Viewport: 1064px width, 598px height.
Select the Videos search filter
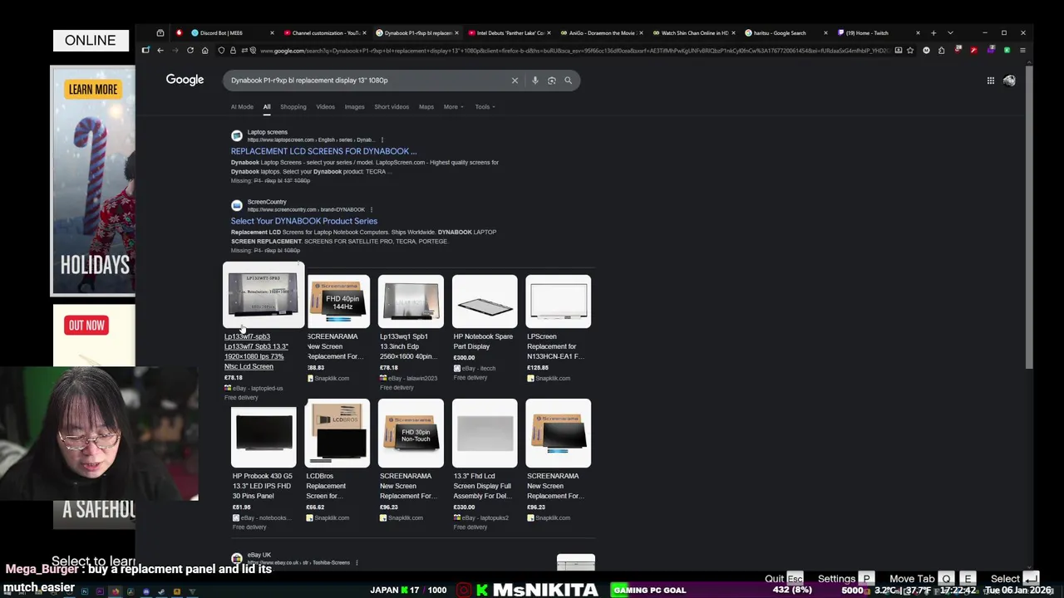pyautogui.click(x=325, y=106)
